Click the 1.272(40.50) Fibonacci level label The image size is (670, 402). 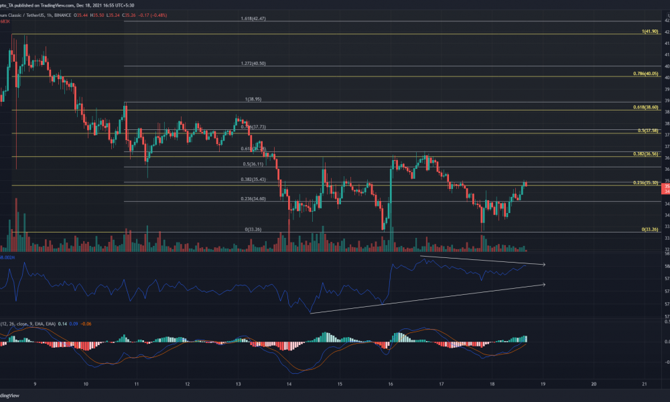pyautogui.click(x=253, y=63)
